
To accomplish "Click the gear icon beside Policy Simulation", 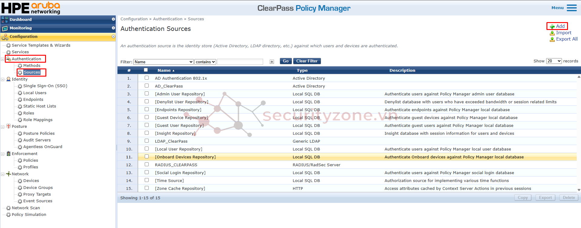I will (x=8, y=215).
